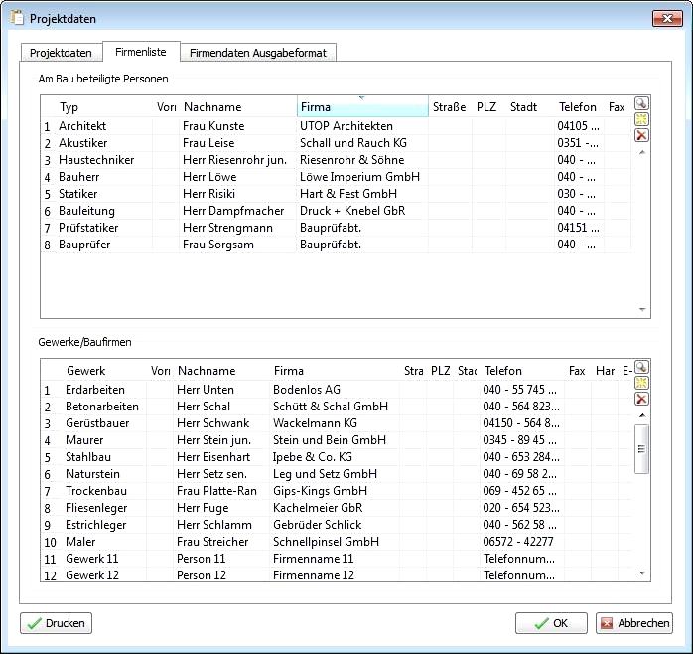
Task: Click the Projektdaten title bar icon
Action: (x=17, y=18)
